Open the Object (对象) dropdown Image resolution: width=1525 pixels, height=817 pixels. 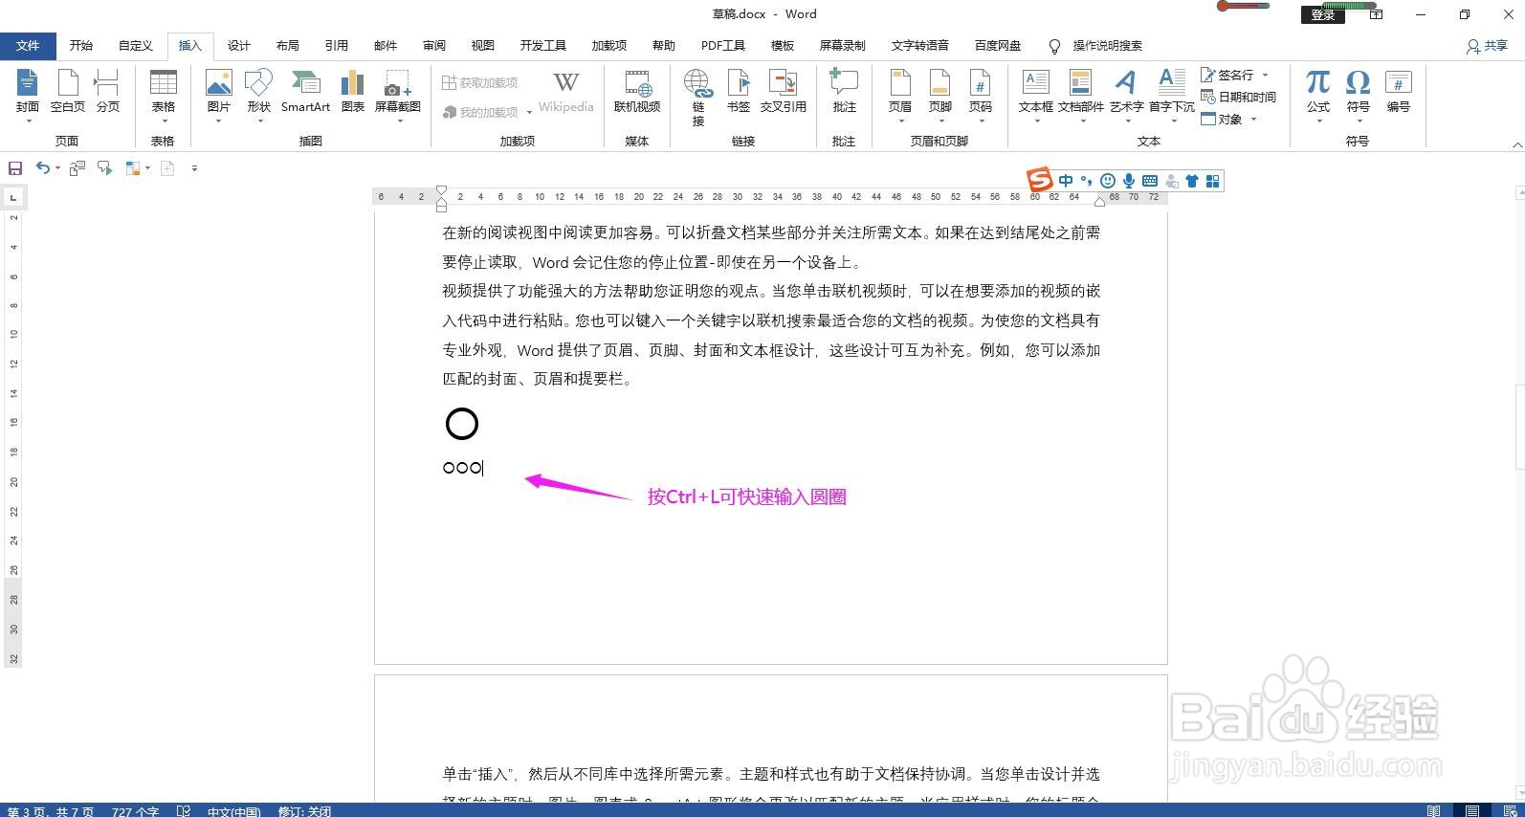[x=1228, y=120]
